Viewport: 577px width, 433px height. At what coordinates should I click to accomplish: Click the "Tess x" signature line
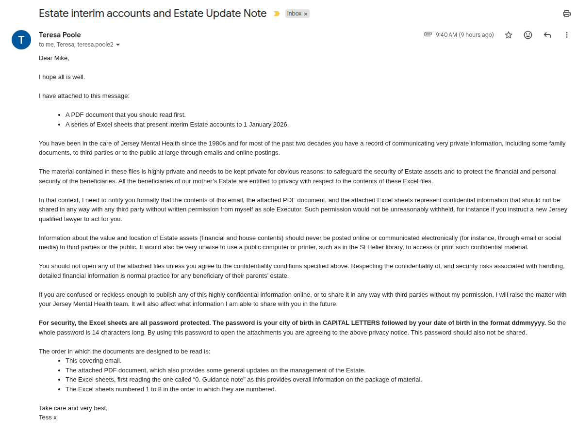click(x=48, y=417)
